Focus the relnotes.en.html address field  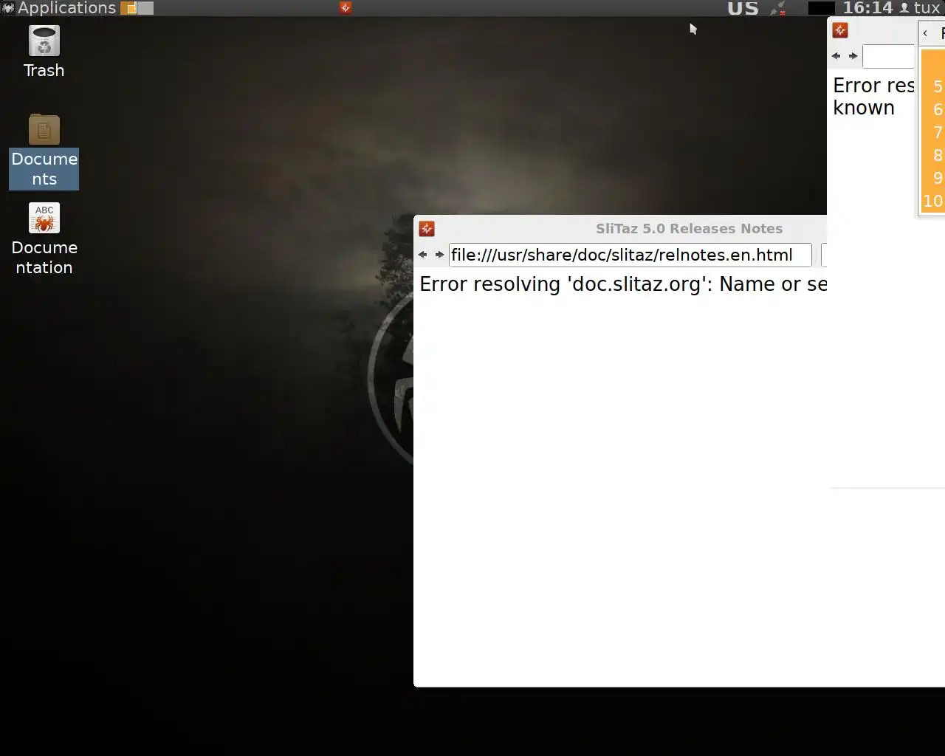pyautogui.click(x=630, y=255)
